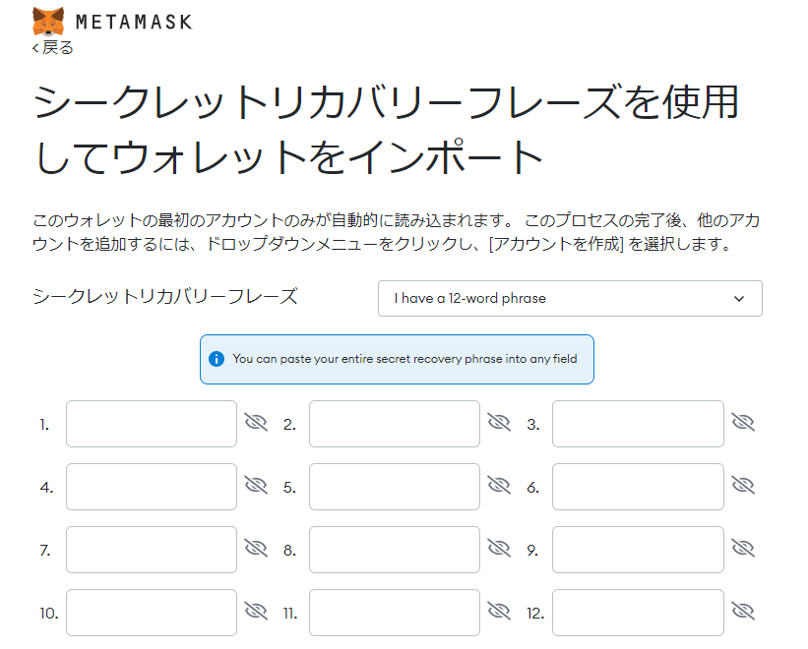Focus recovery word field 9
The height and width of the screenshot is (649, 808).
point(638,550)
